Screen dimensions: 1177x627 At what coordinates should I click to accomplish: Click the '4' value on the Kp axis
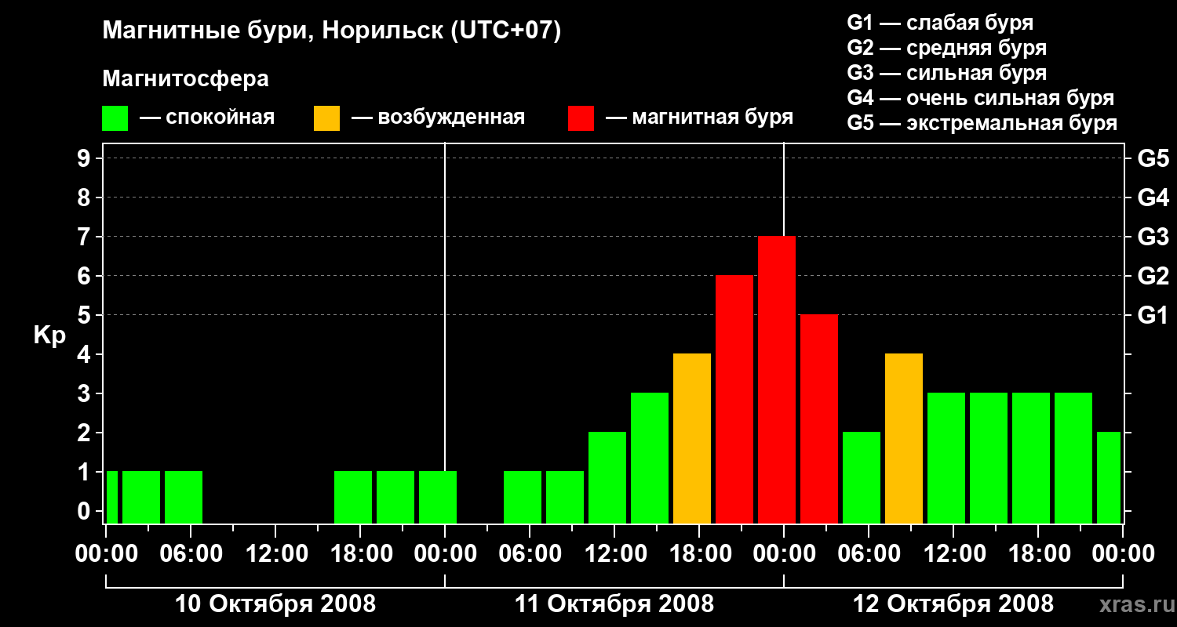pos(86,354)
